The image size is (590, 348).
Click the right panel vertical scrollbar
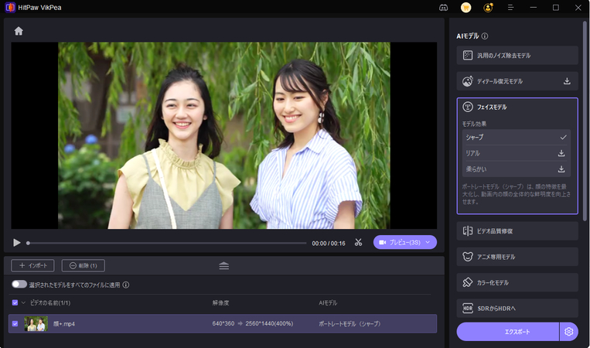coord(585,121)
